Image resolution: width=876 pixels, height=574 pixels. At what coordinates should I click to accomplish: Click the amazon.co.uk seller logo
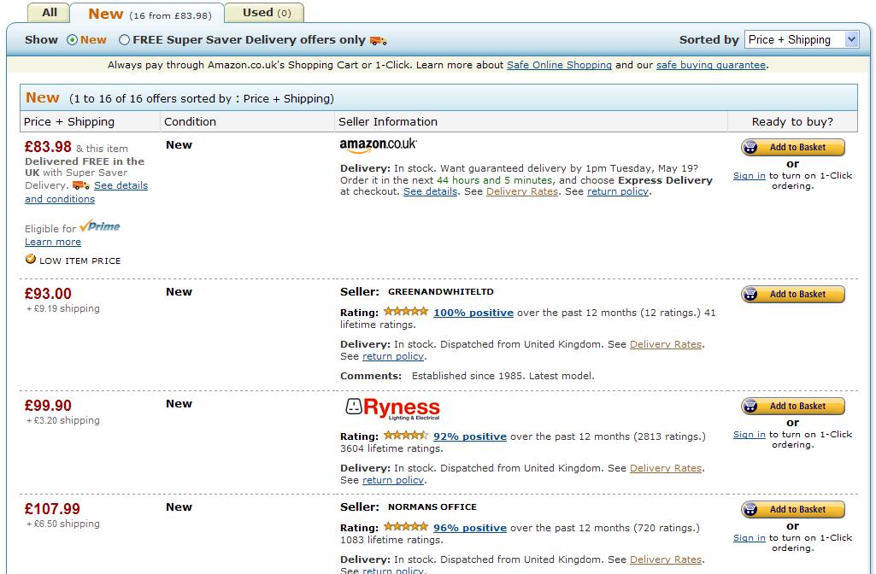(379, 145)
